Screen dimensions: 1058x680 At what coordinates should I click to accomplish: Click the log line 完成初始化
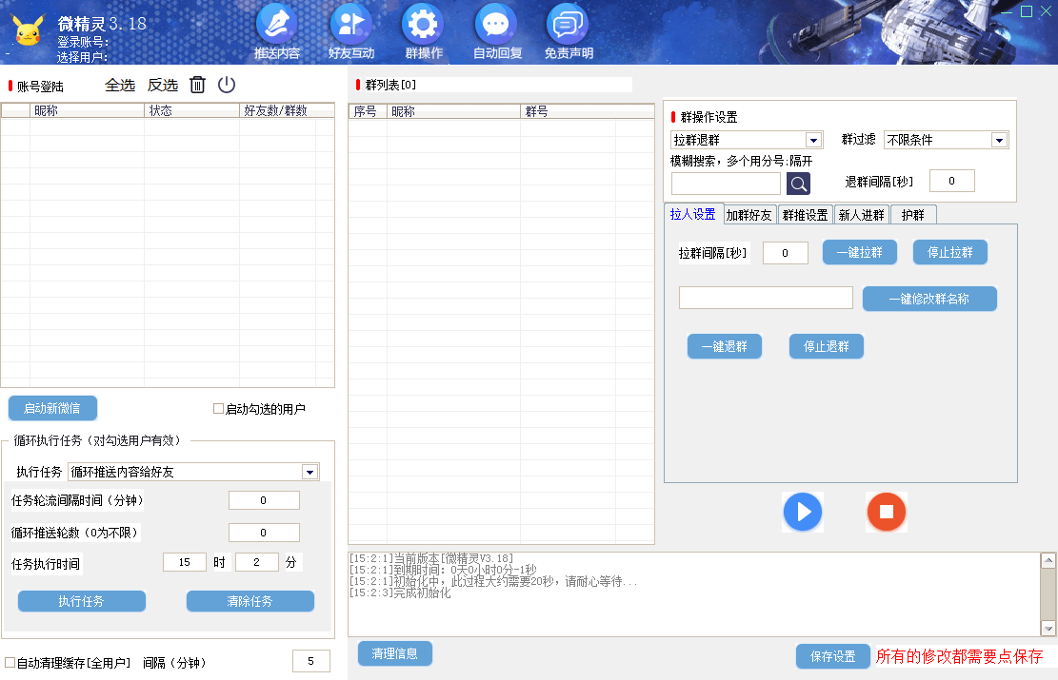399,593
